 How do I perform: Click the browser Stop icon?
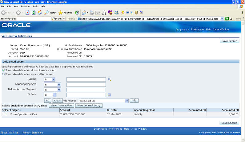(x=27, y=13)
